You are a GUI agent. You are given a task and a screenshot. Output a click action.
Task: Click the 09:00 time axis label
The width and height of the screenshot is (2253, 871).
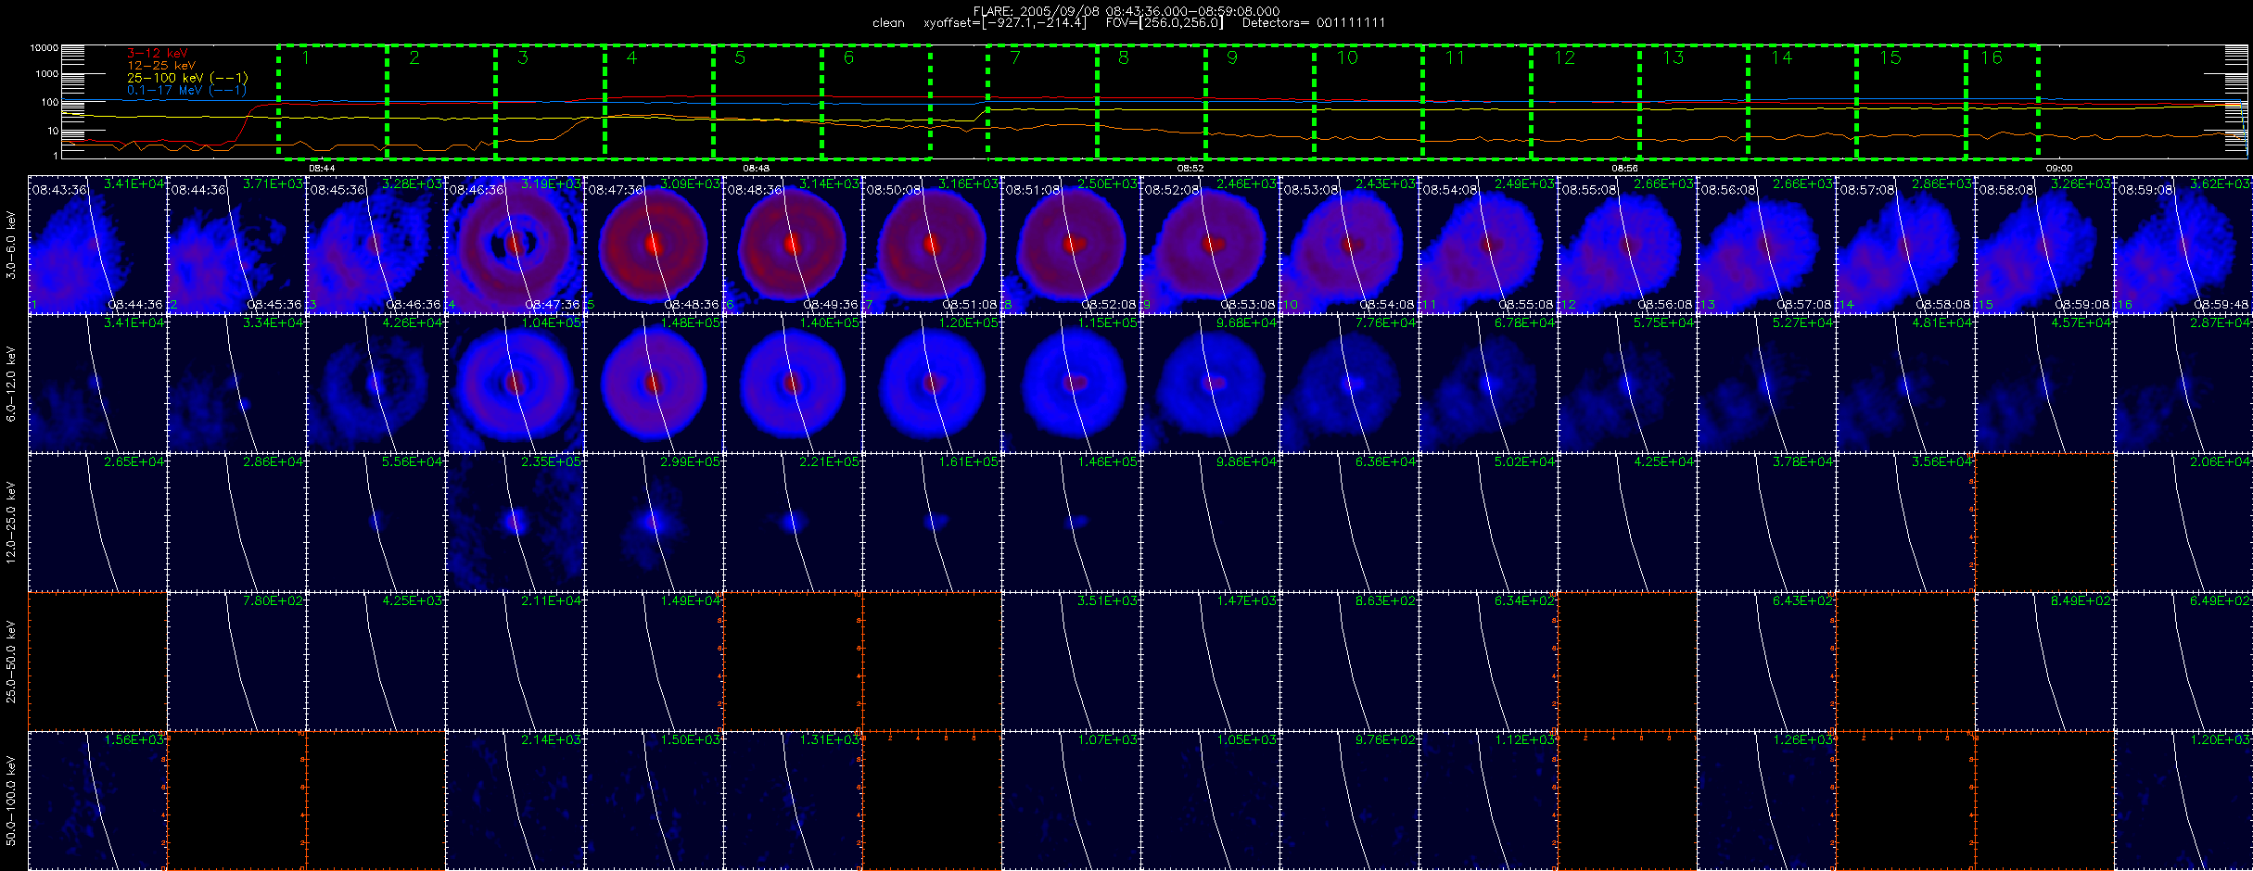[x=2058, y=168]
